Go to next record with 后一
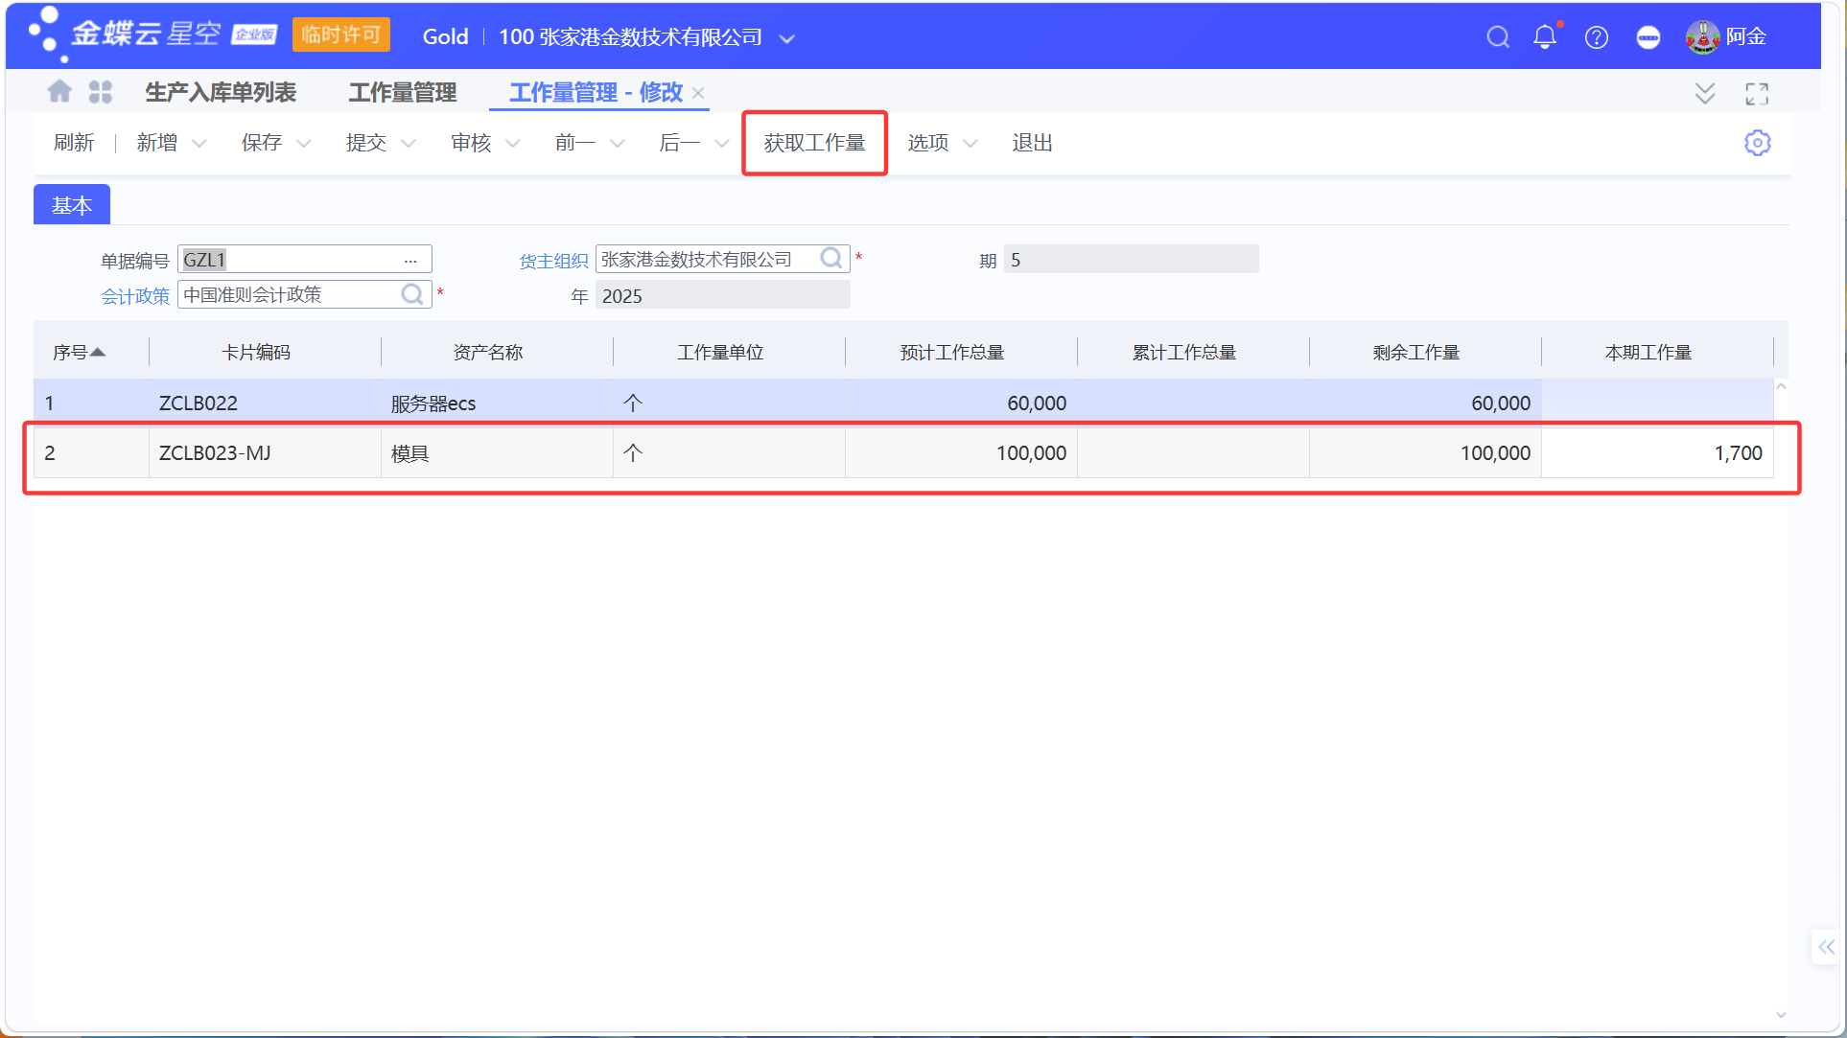 coord(680,143)
